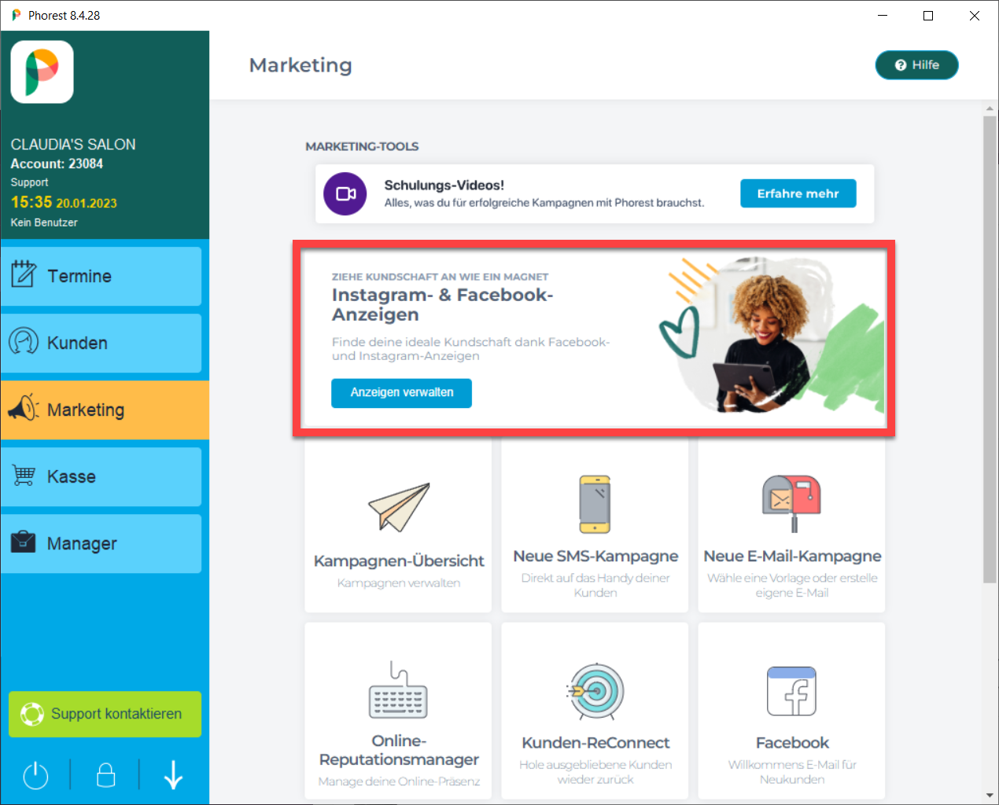Viewport: 999px width, 805px height.
Task: Maximize the Phorest window
Action: [928, 16]
